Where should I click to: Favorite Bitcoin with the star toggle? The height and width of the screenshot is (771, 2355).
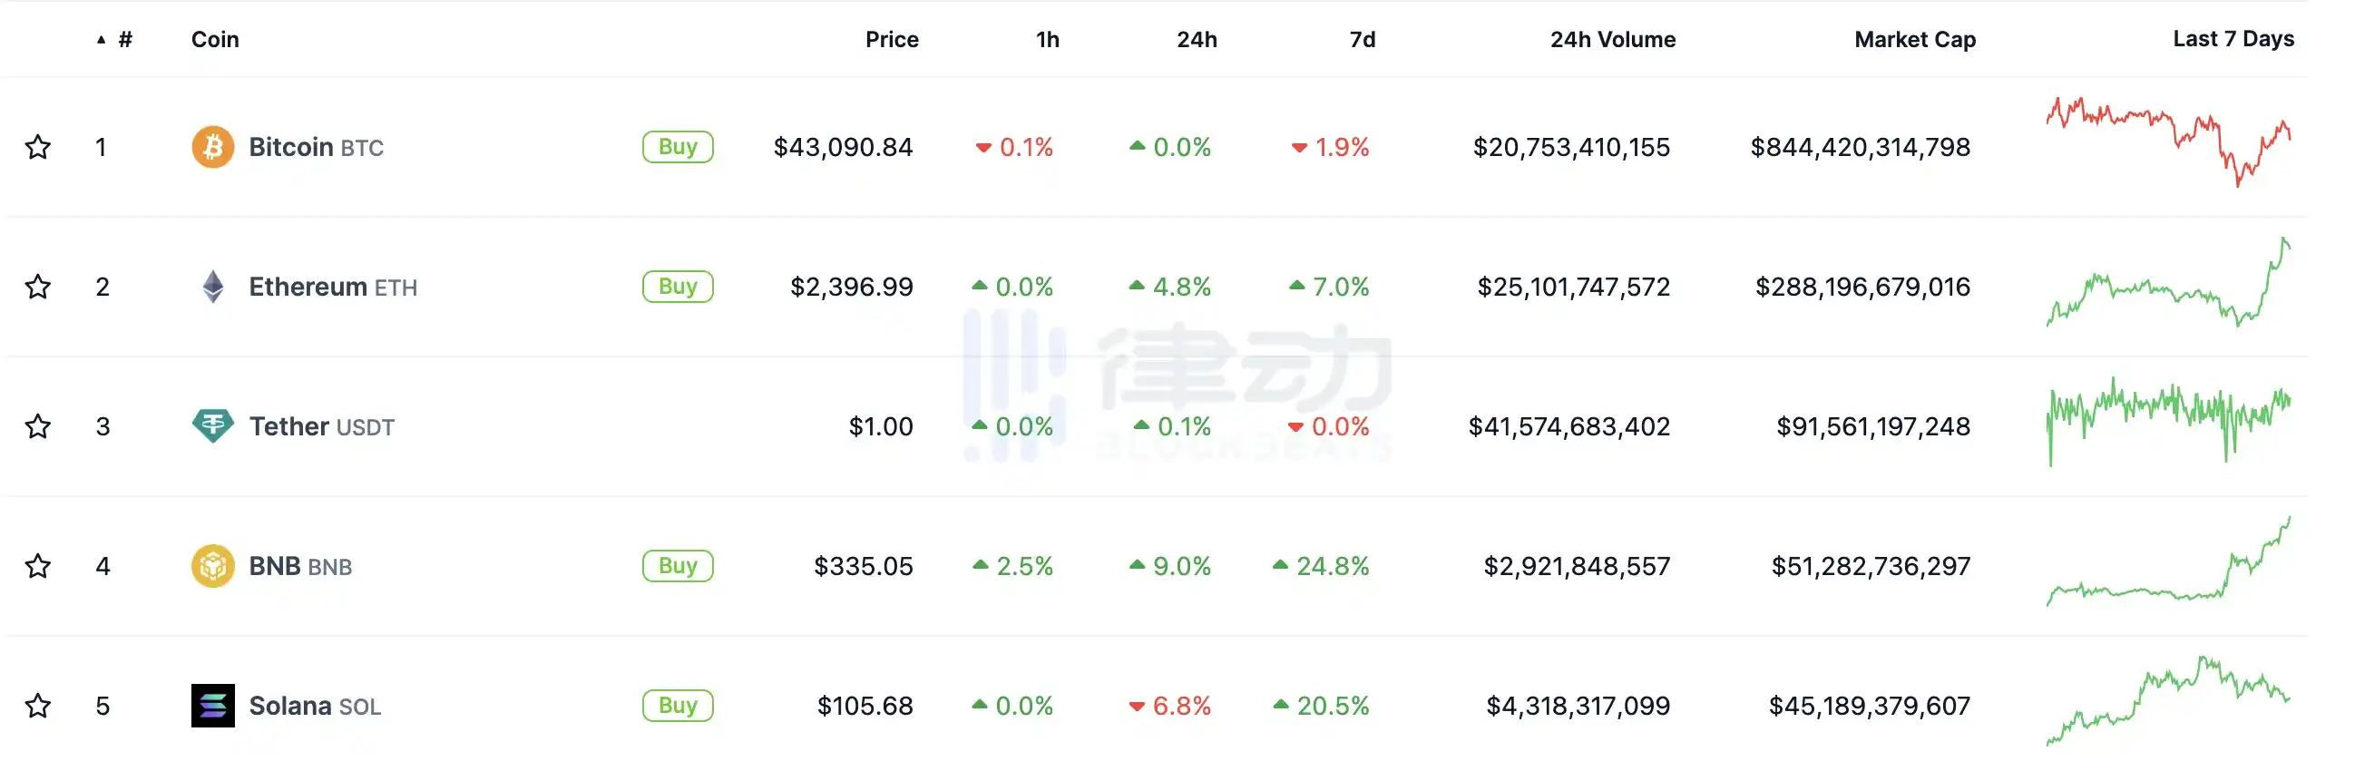coord(37,146)
